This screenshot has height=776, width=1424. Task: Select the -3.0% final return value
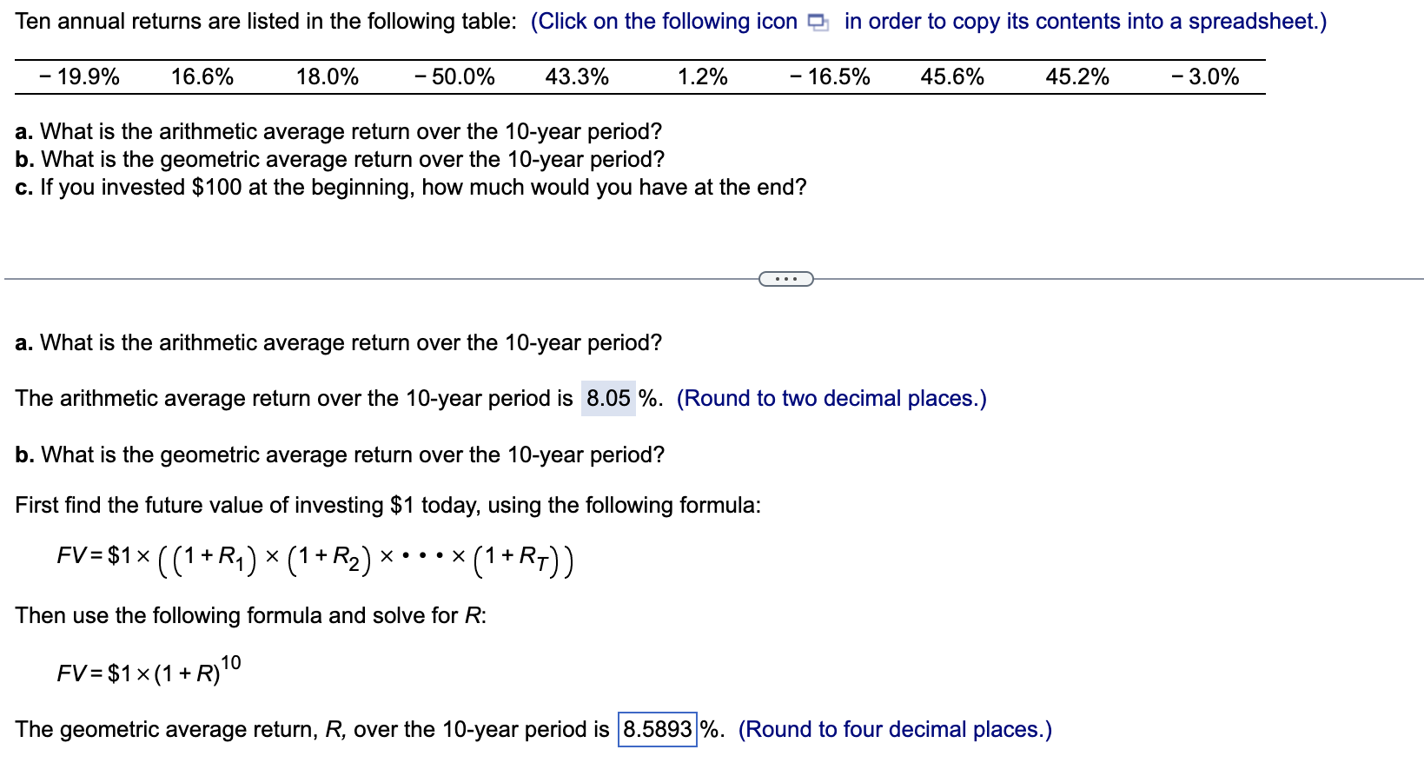tap(1204, 76)
